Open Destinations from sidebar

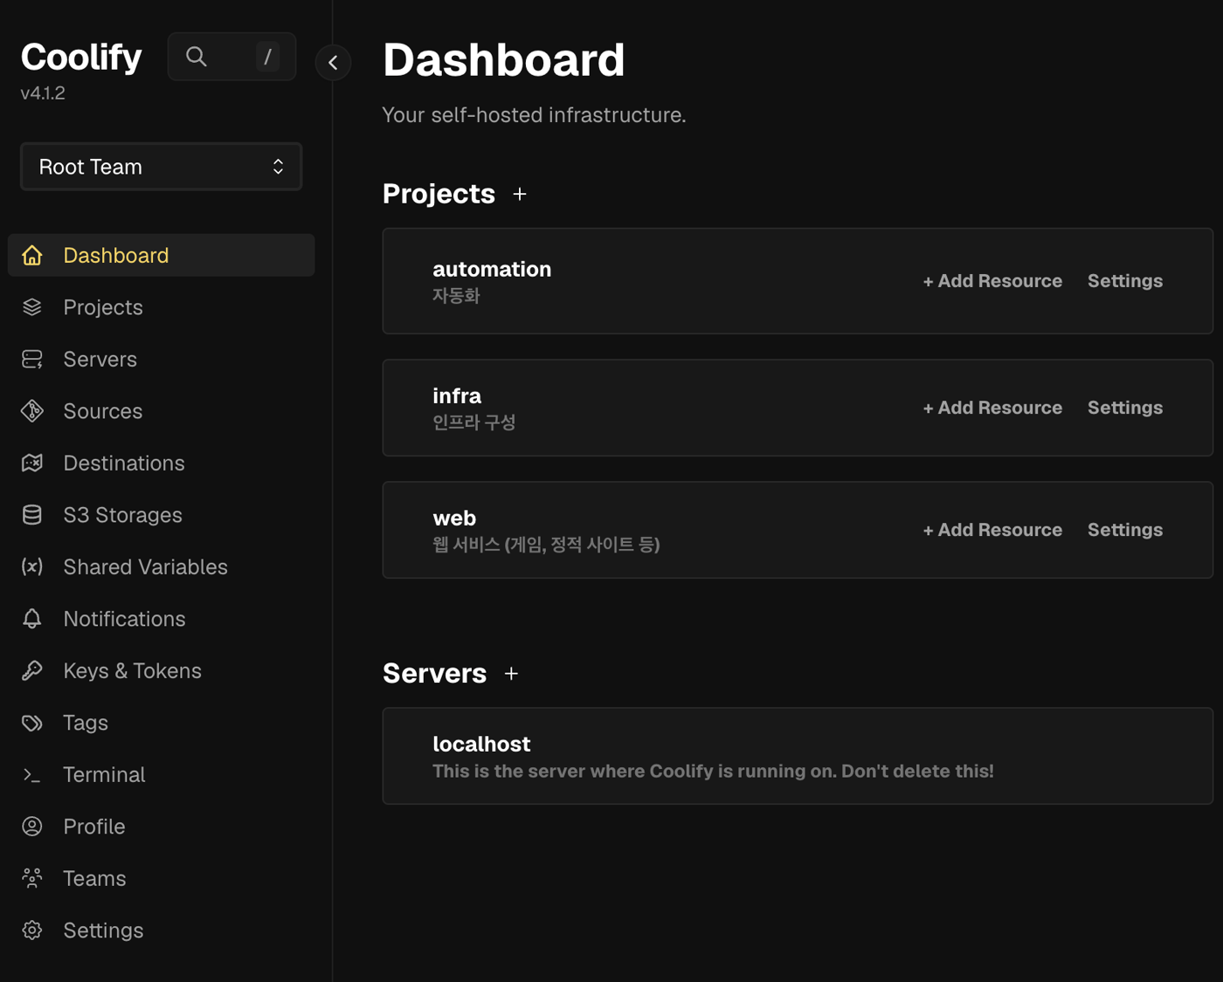point(162,463)
